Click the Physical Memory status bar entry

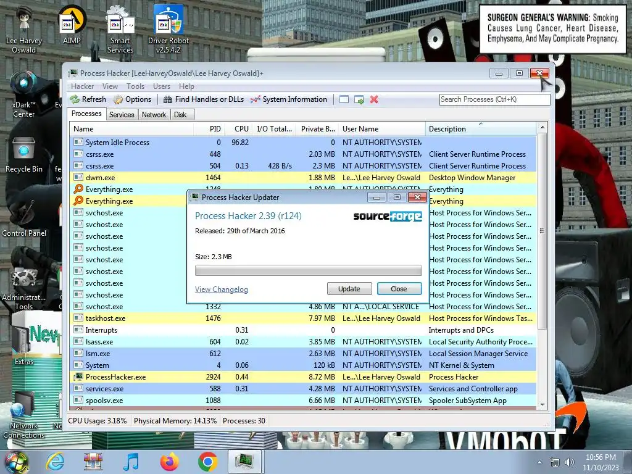175,421
